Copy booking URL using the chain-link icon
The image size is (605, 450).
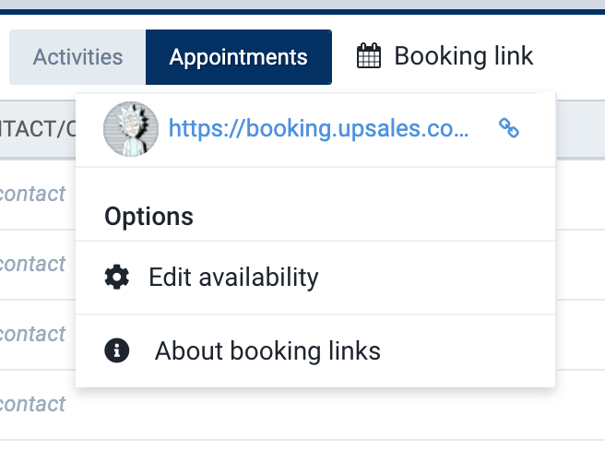click(509, 128)
